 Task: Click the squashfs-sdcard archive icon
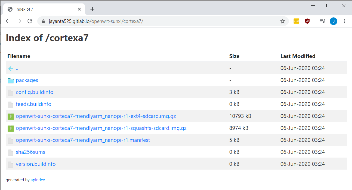click(x=11, y=128)
